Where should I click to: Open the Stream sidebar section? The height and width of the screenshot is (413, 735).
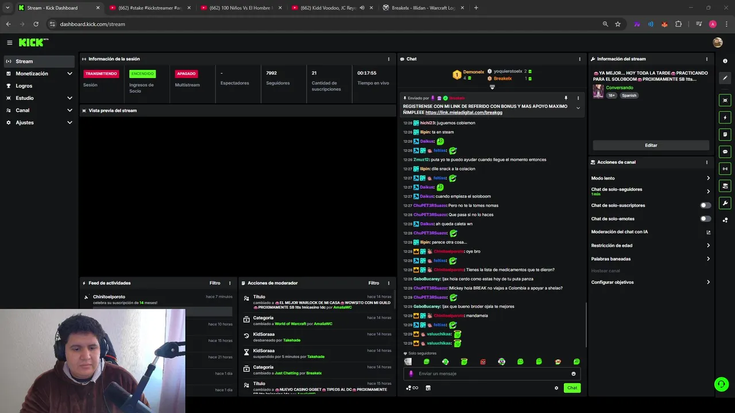tap(38, 61)
